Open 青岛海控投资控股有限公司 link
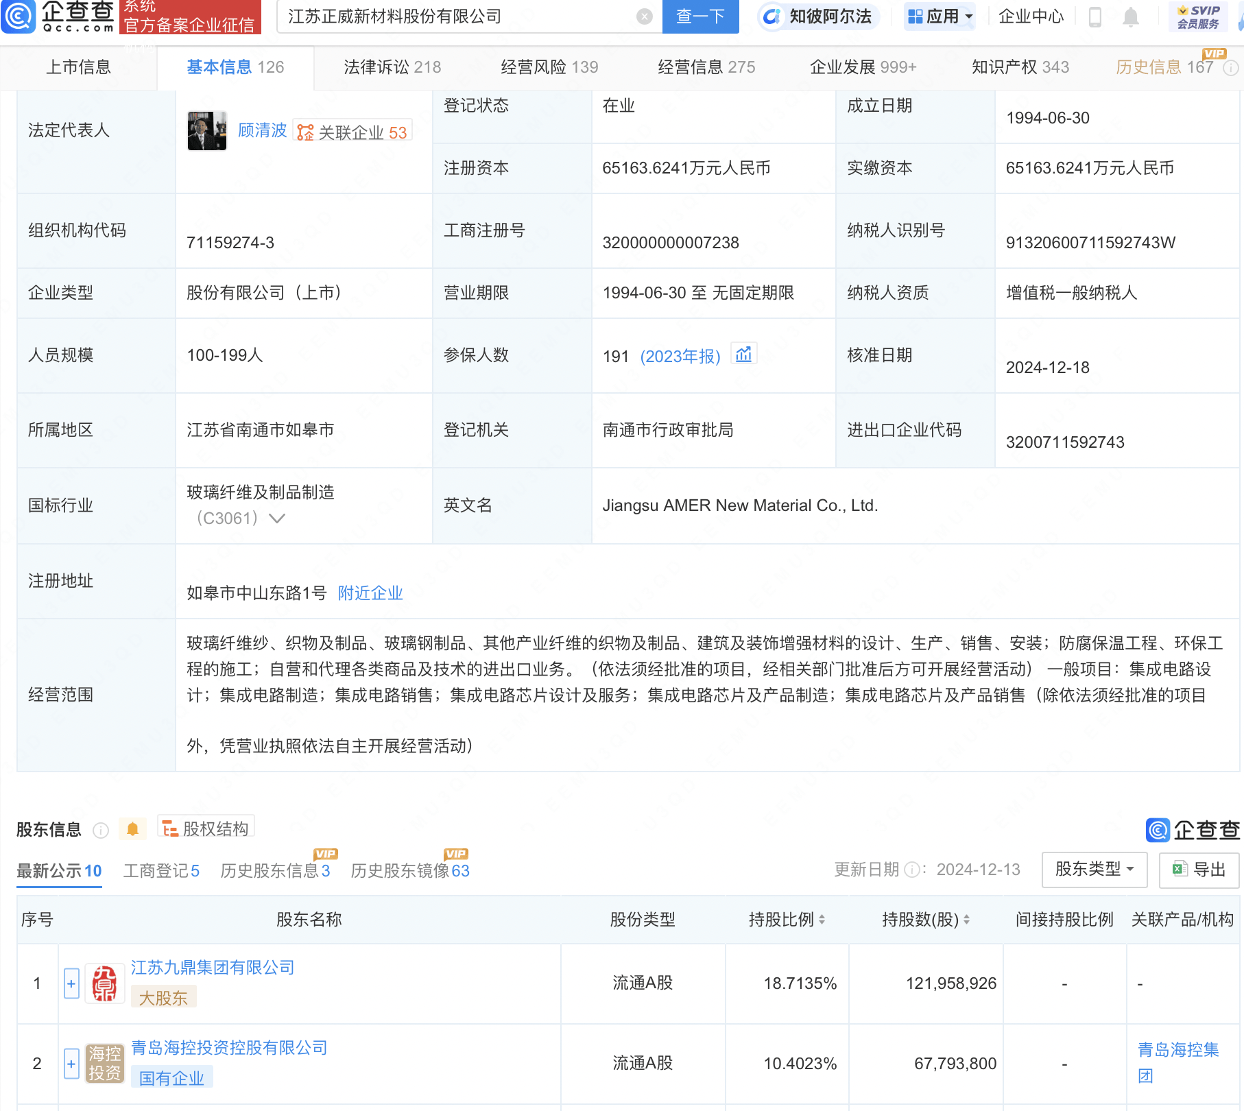This screenshot has width=1244, height=1111. tap(229, 1048)
